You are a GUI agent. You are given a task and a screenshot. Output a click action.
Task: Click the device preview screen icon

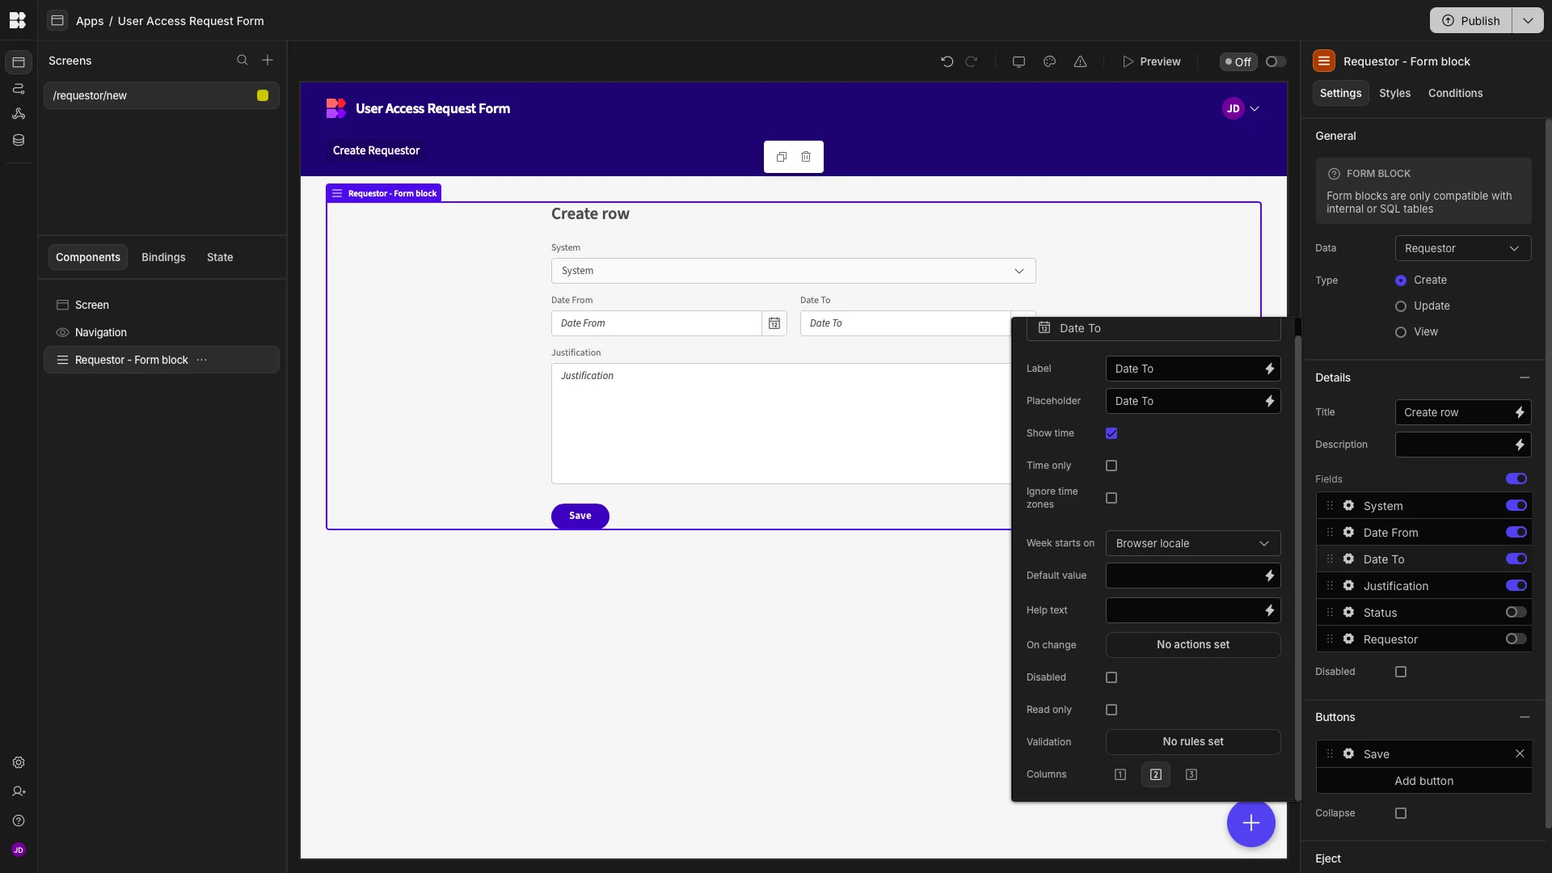pyautogui.click(x=1018, y=61)
